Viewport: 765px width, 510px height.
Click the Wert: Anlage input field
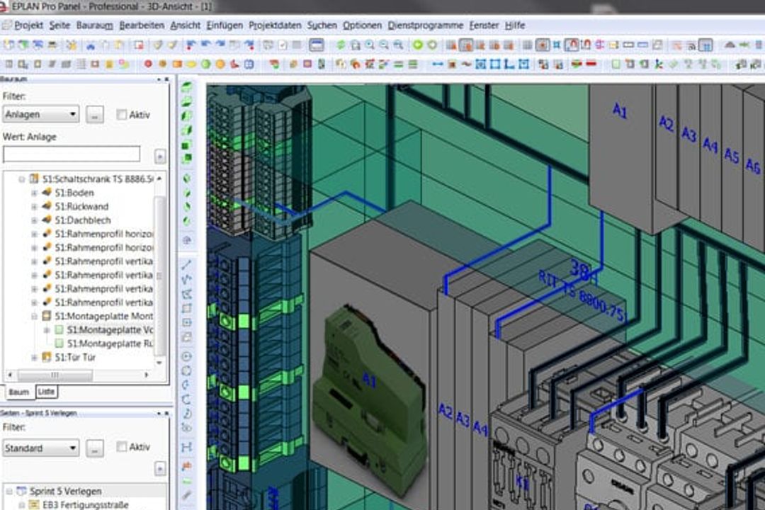click(72, 154)
